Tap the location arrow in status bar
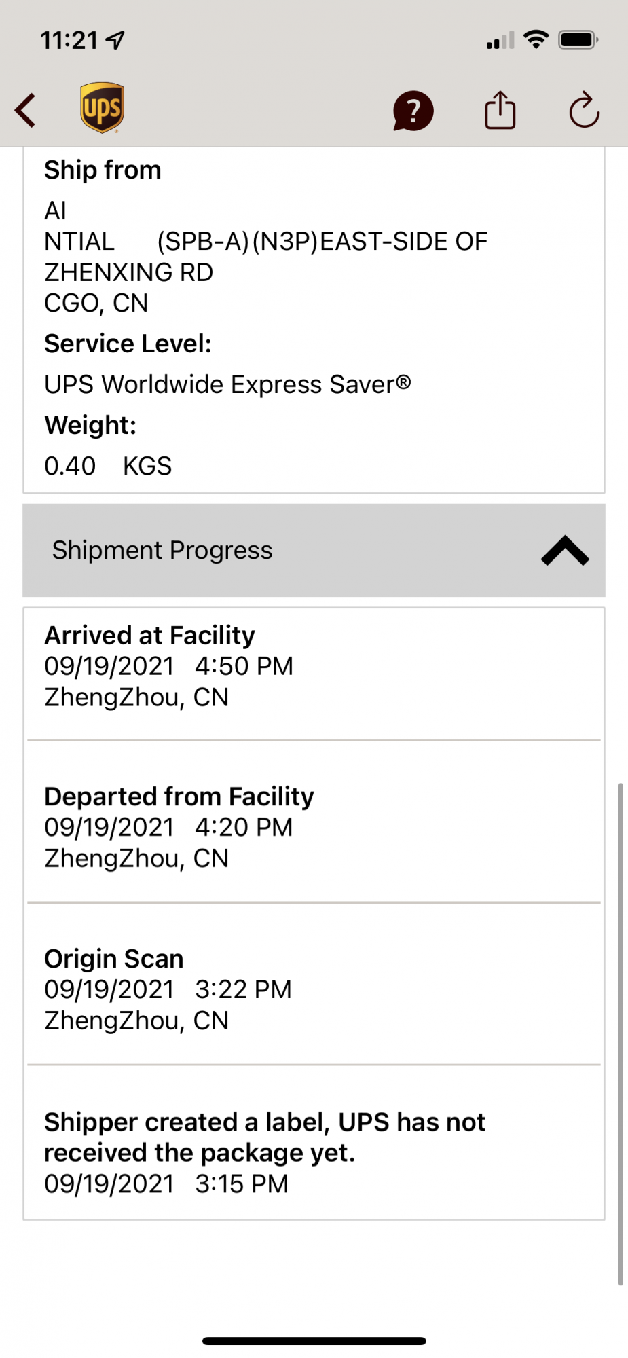 pos(115,41)
